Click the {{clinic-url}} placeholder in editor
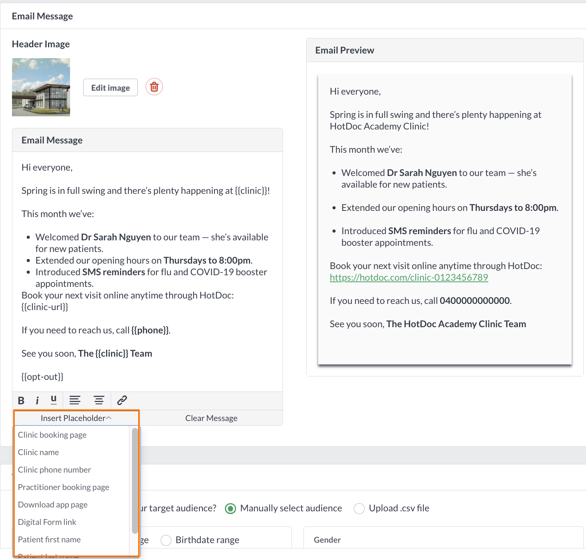 (x=45, y=307)
